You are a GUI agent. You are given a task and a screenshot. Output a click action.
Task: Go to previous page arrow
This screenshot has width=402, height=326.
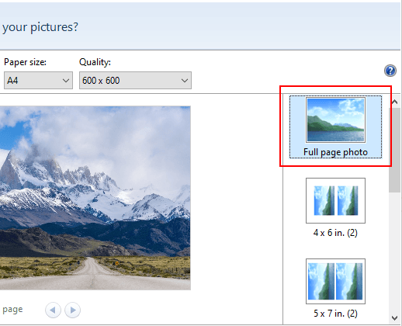[x=53, y=310]
